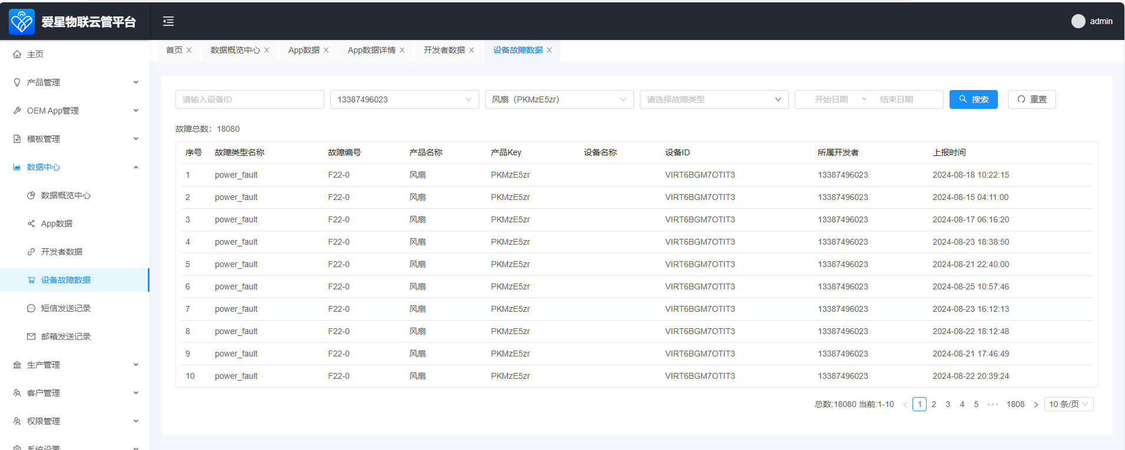
Task: Toggle the sidebar collapse hamburger icon
Action: point(168,22)
